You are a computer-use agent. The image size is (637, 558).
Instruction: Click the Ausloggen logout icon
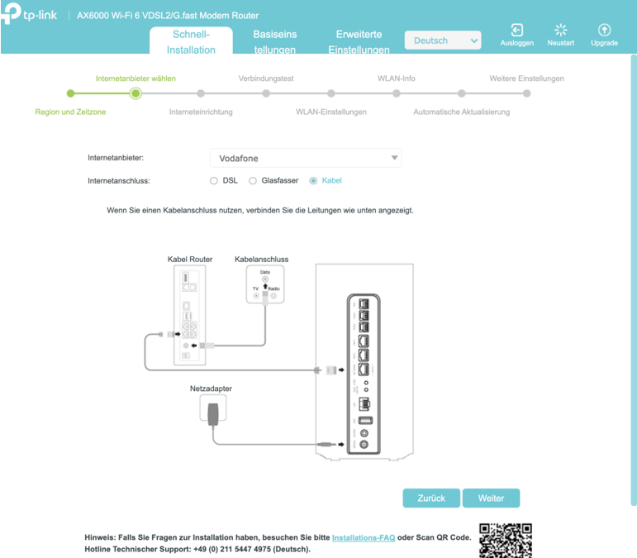(517, 31)
